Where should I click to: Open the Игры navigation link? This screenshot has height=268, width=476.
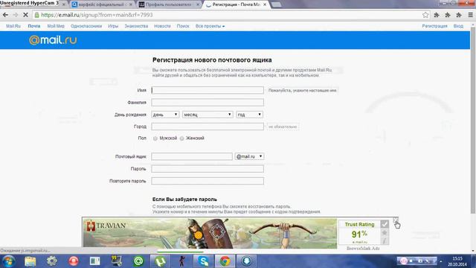(113, 26)
